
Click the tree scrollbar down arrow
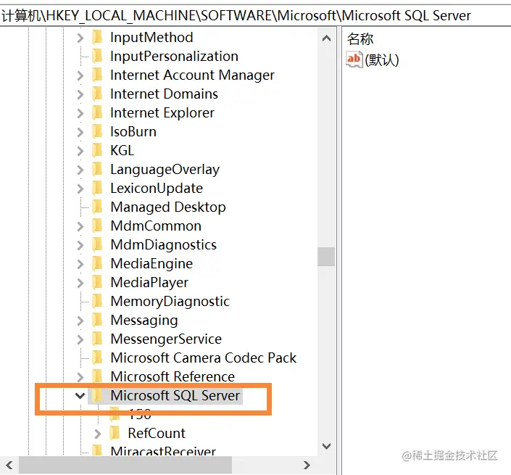coord(326,446)
